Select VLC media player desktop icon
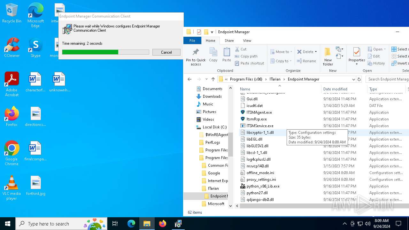 pyautogui.click(x=12, y=188)
